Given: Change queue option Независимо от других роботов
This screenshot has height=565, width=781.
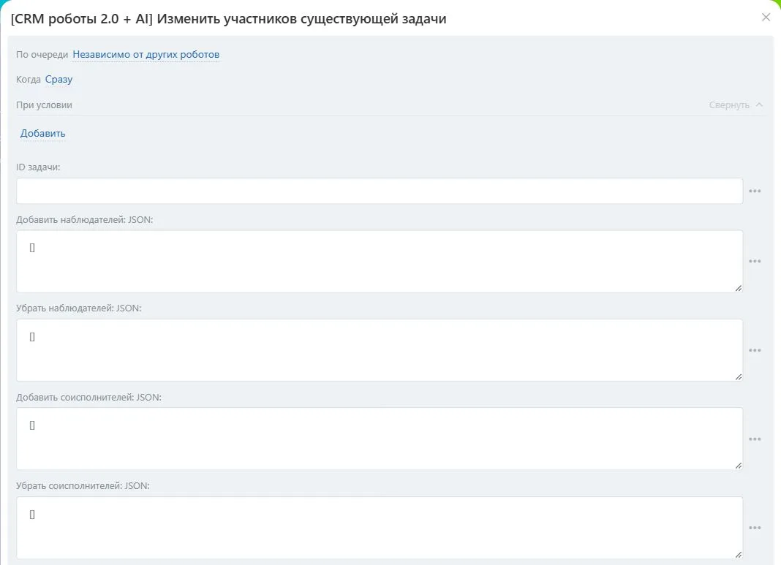Looking at the screenshot, I should [146, 54].
